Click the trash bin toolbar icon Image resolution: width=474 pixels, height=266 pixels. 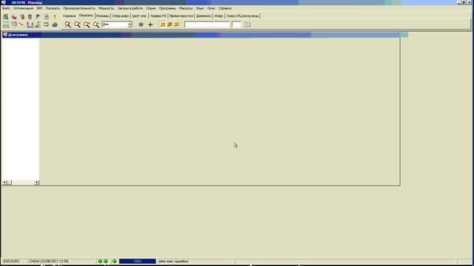click(30, 16)
